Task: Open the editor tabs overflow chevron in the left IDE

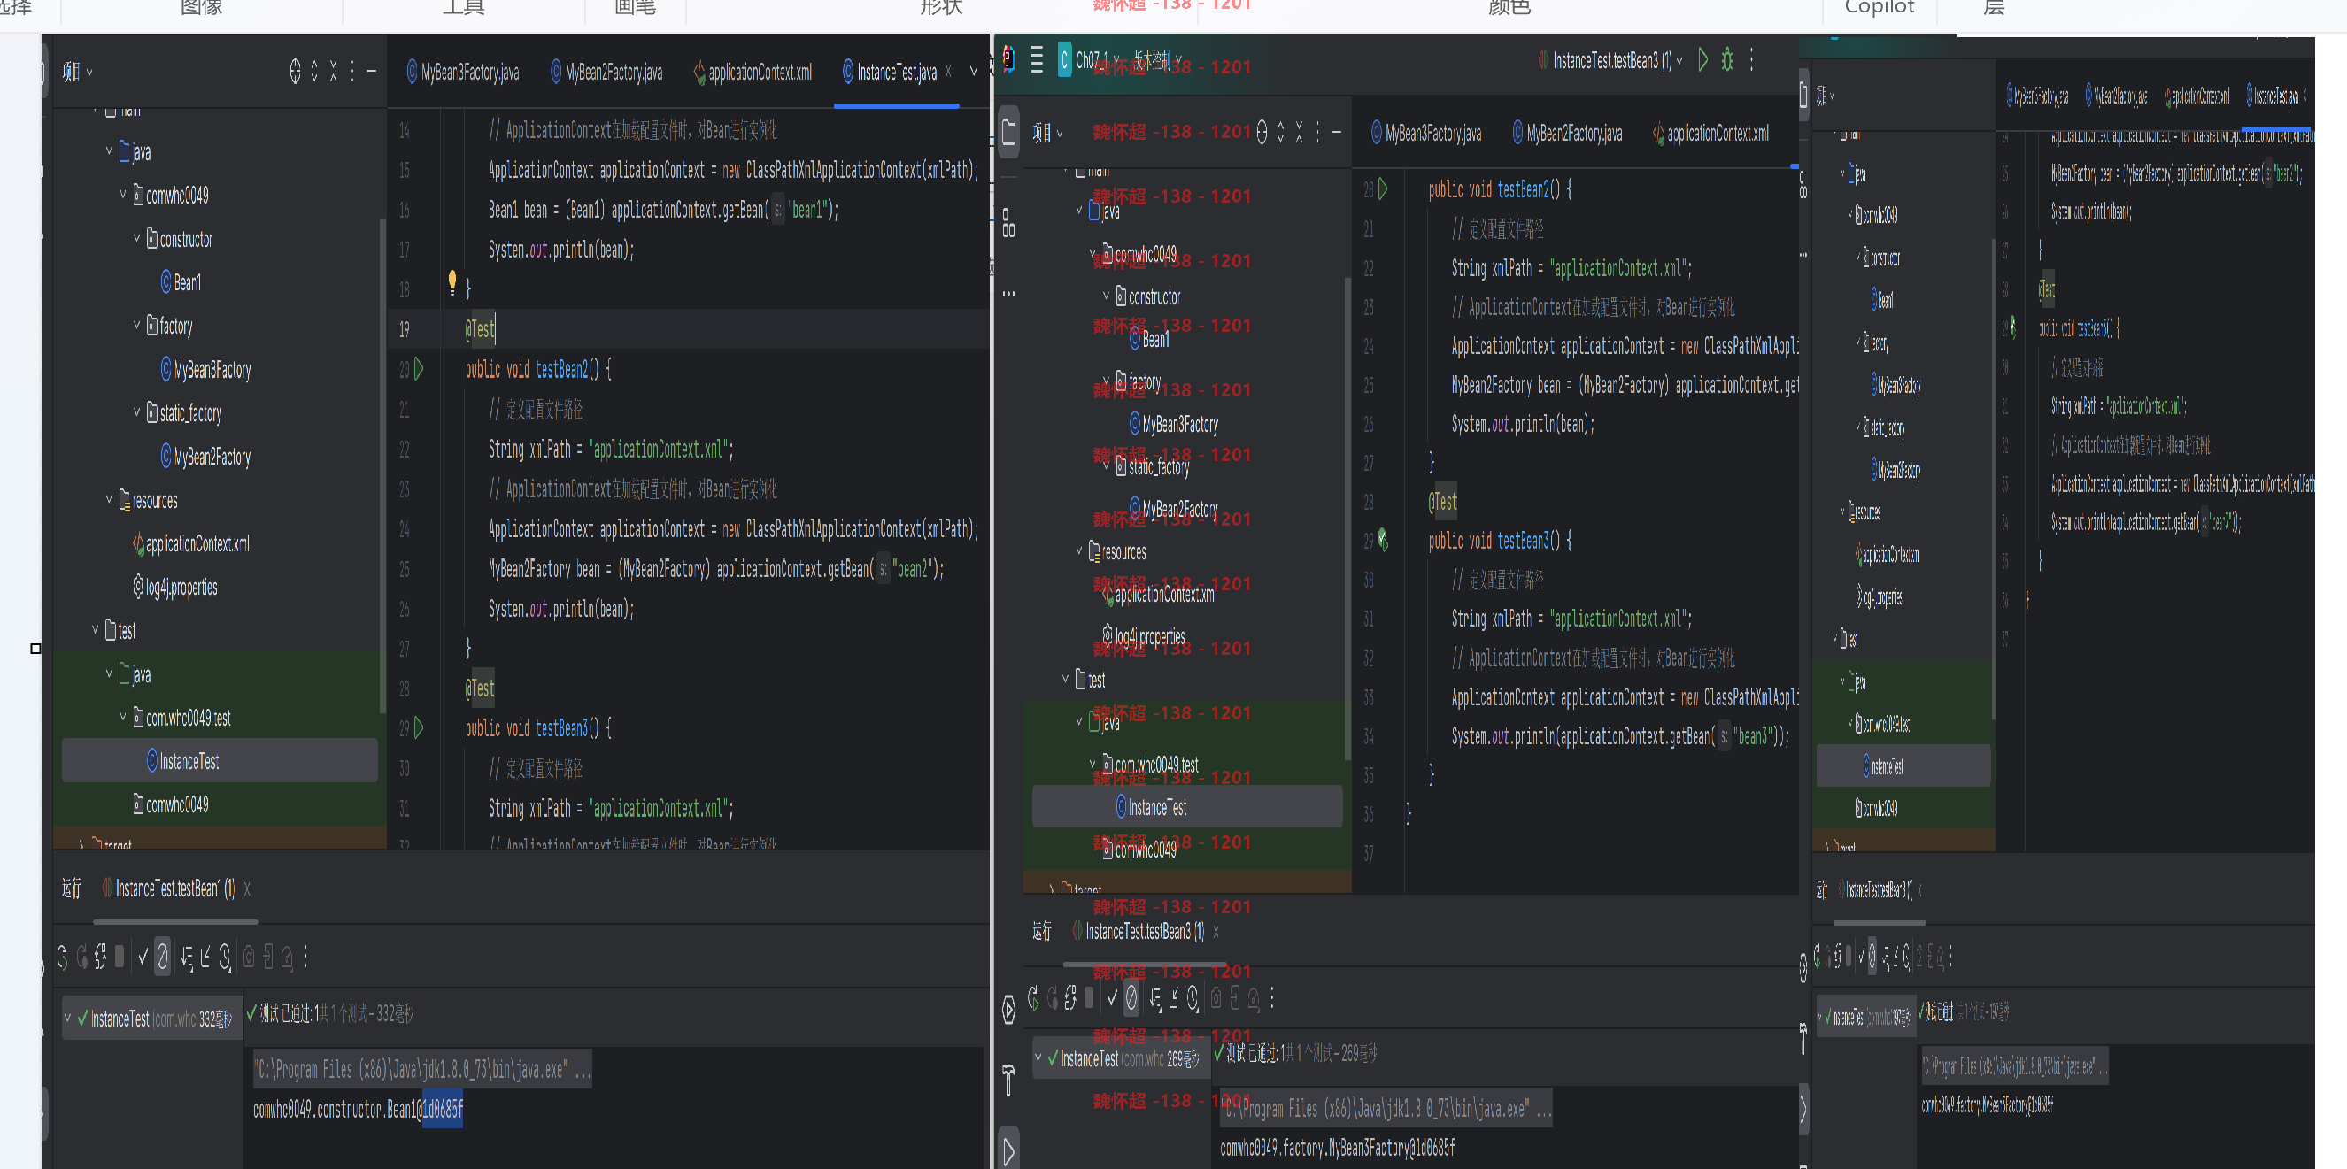Action: [973, 71]
